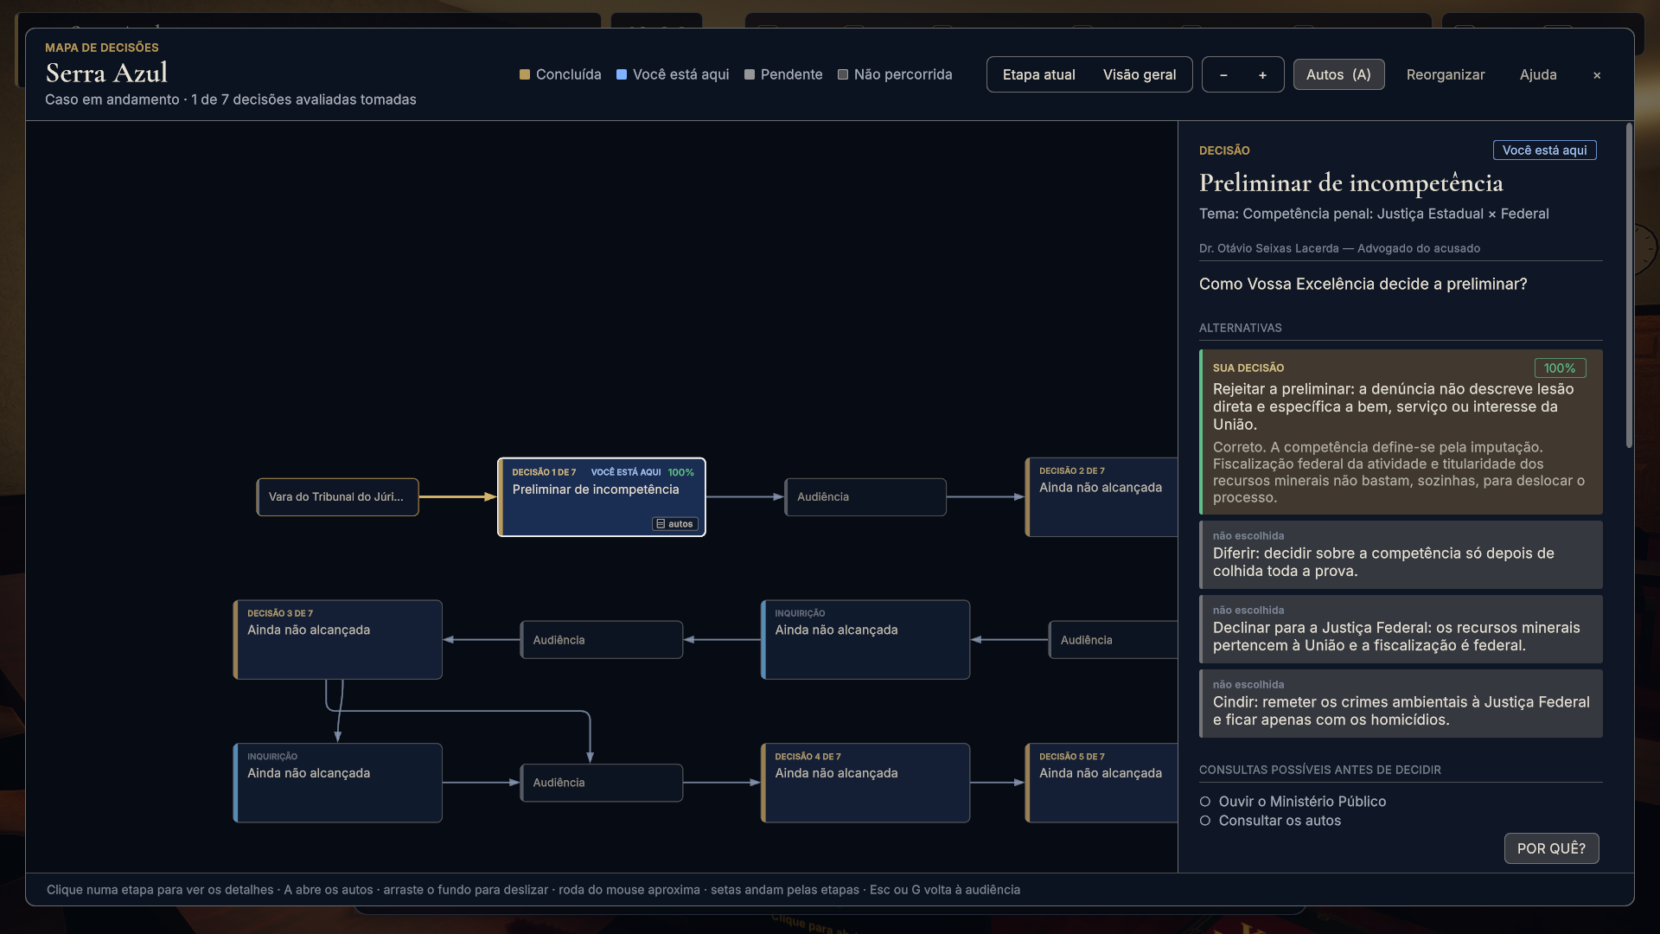
Task: Select Ouvir o Ministério Público option
Action: (1293, 802)
